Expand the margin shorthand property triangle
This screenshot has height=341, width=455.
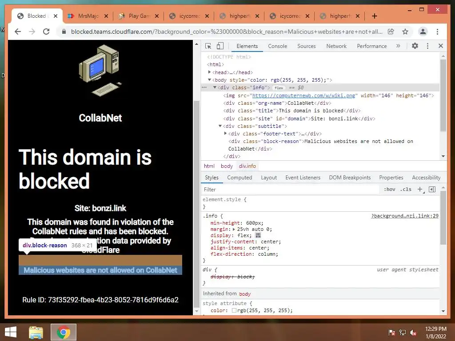tap(234, 229)
